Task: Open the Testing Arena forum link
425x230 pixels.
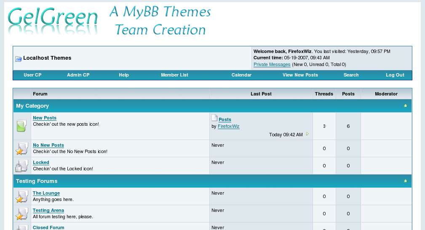Action: pyautogui.click(x=48, y=211)
